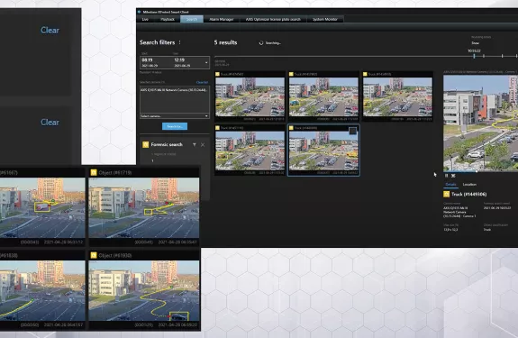This screenshot has width=518, height=338.
Task: Click the Object (#61930) yellow icon
Action: (x=94, y=255)
